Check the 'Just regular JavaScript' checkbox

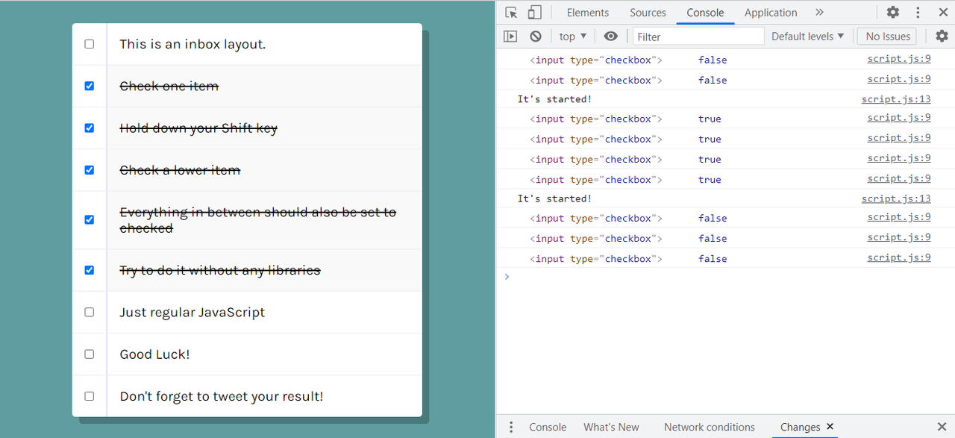coord(90,312)
